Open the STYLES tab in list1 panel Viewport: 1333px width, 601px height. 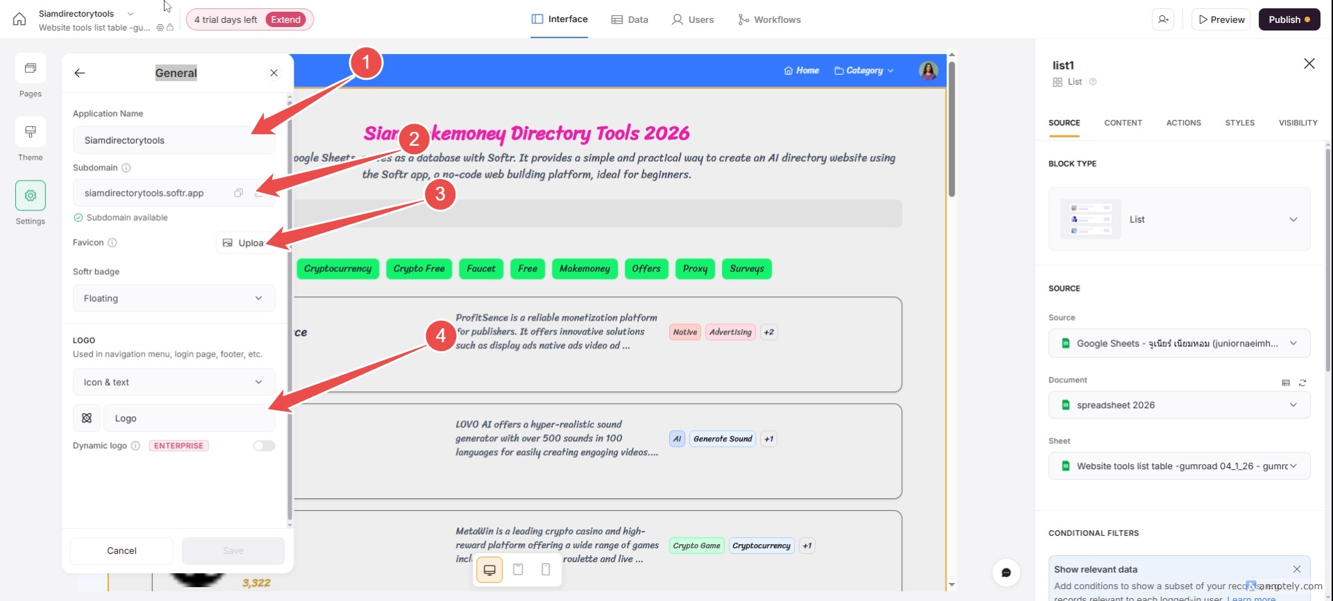point(1239,123)
